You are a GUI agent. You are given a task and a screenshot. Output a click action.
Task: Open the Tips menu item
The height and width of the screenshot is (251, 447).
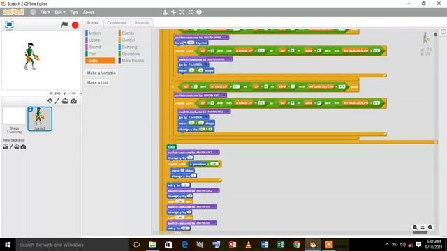(x=74, y=13)
